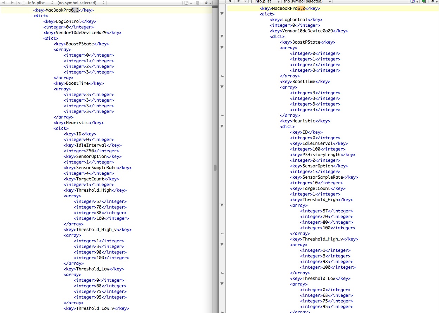Collapse the BoostPState array fold in right gutter

coord(222,47)
